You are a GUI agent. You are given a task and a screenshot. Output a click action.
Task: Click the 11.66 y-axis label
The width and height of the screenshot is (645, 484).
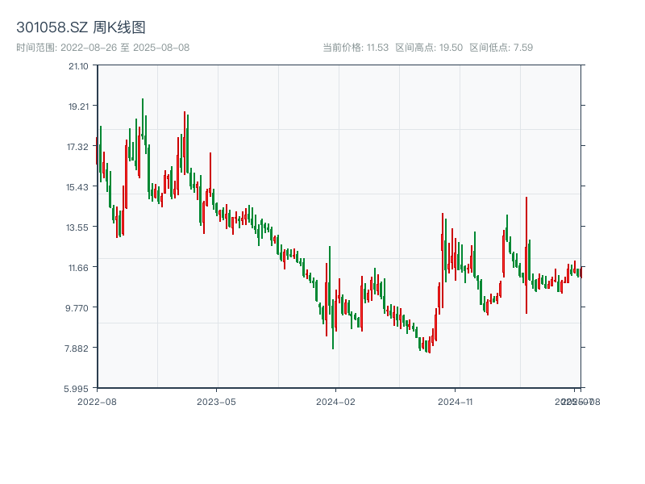pos(78,268)
